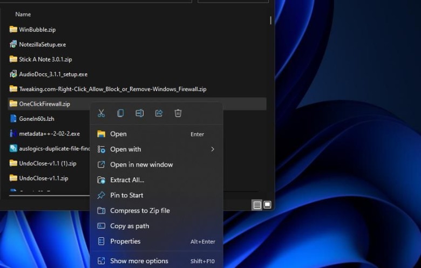Switch to Details view icon

[257, 205]
